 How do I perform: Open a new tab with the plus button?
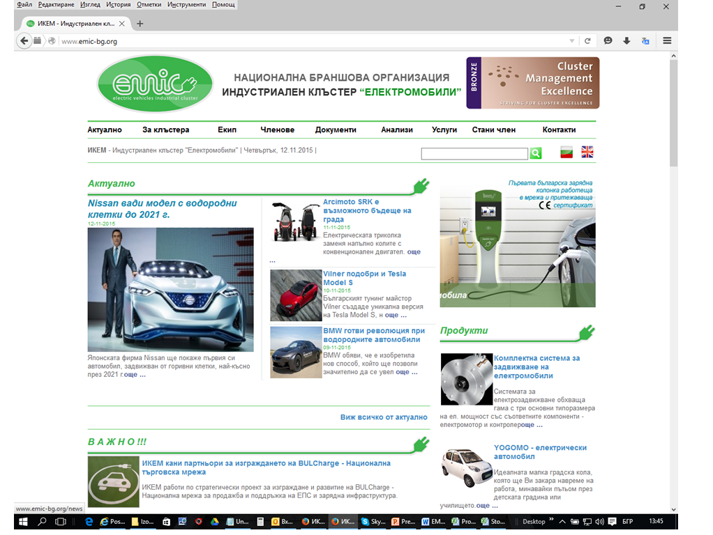(140, 24)
